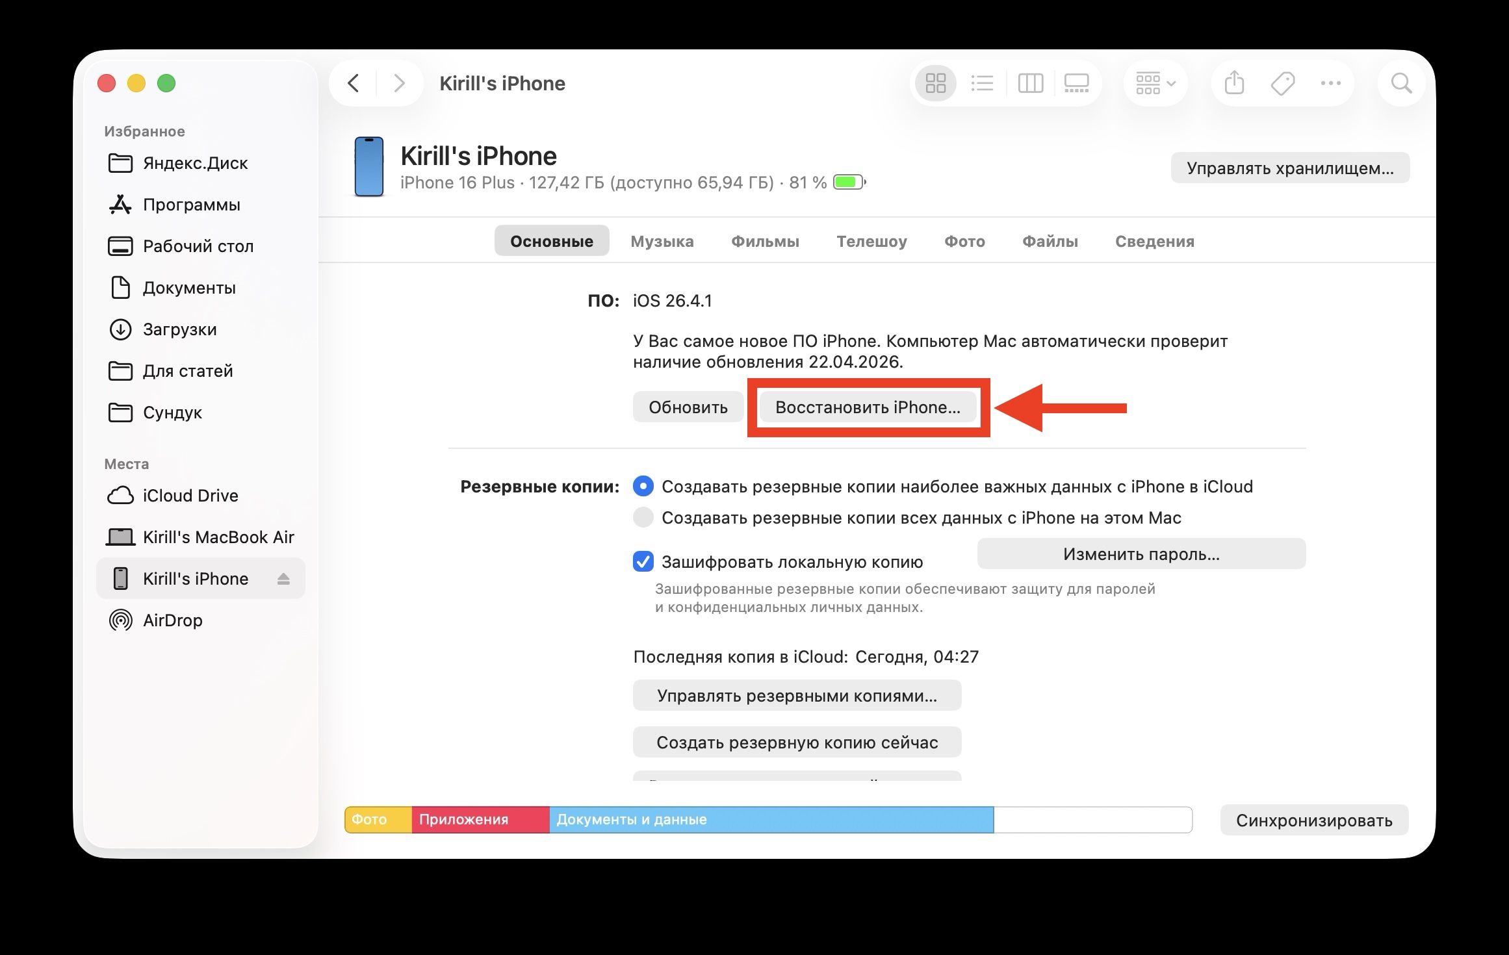
Task: Open the Share menu in the toolbar
Action: click(1233, 83)
